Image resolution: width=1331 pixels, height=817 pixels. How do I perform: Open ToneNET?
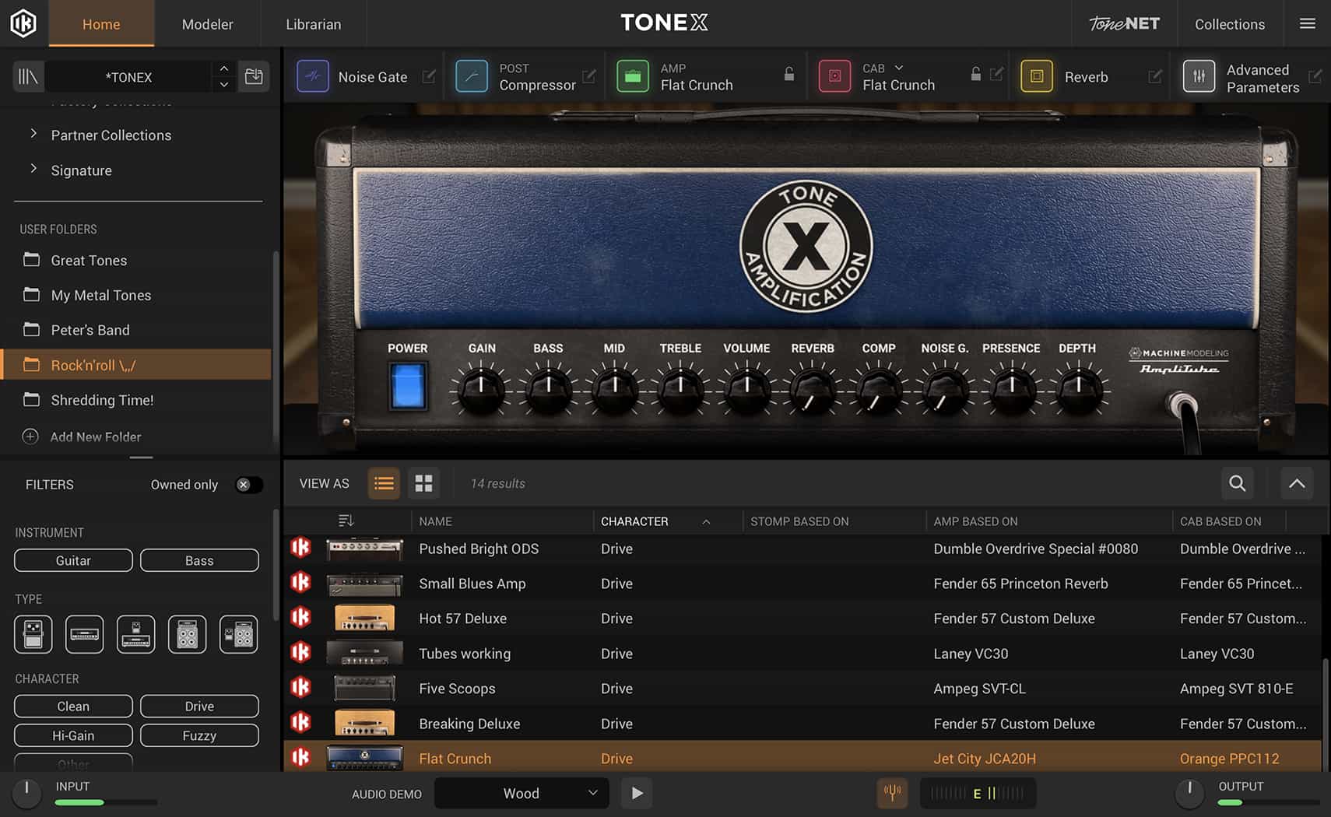1124,23
